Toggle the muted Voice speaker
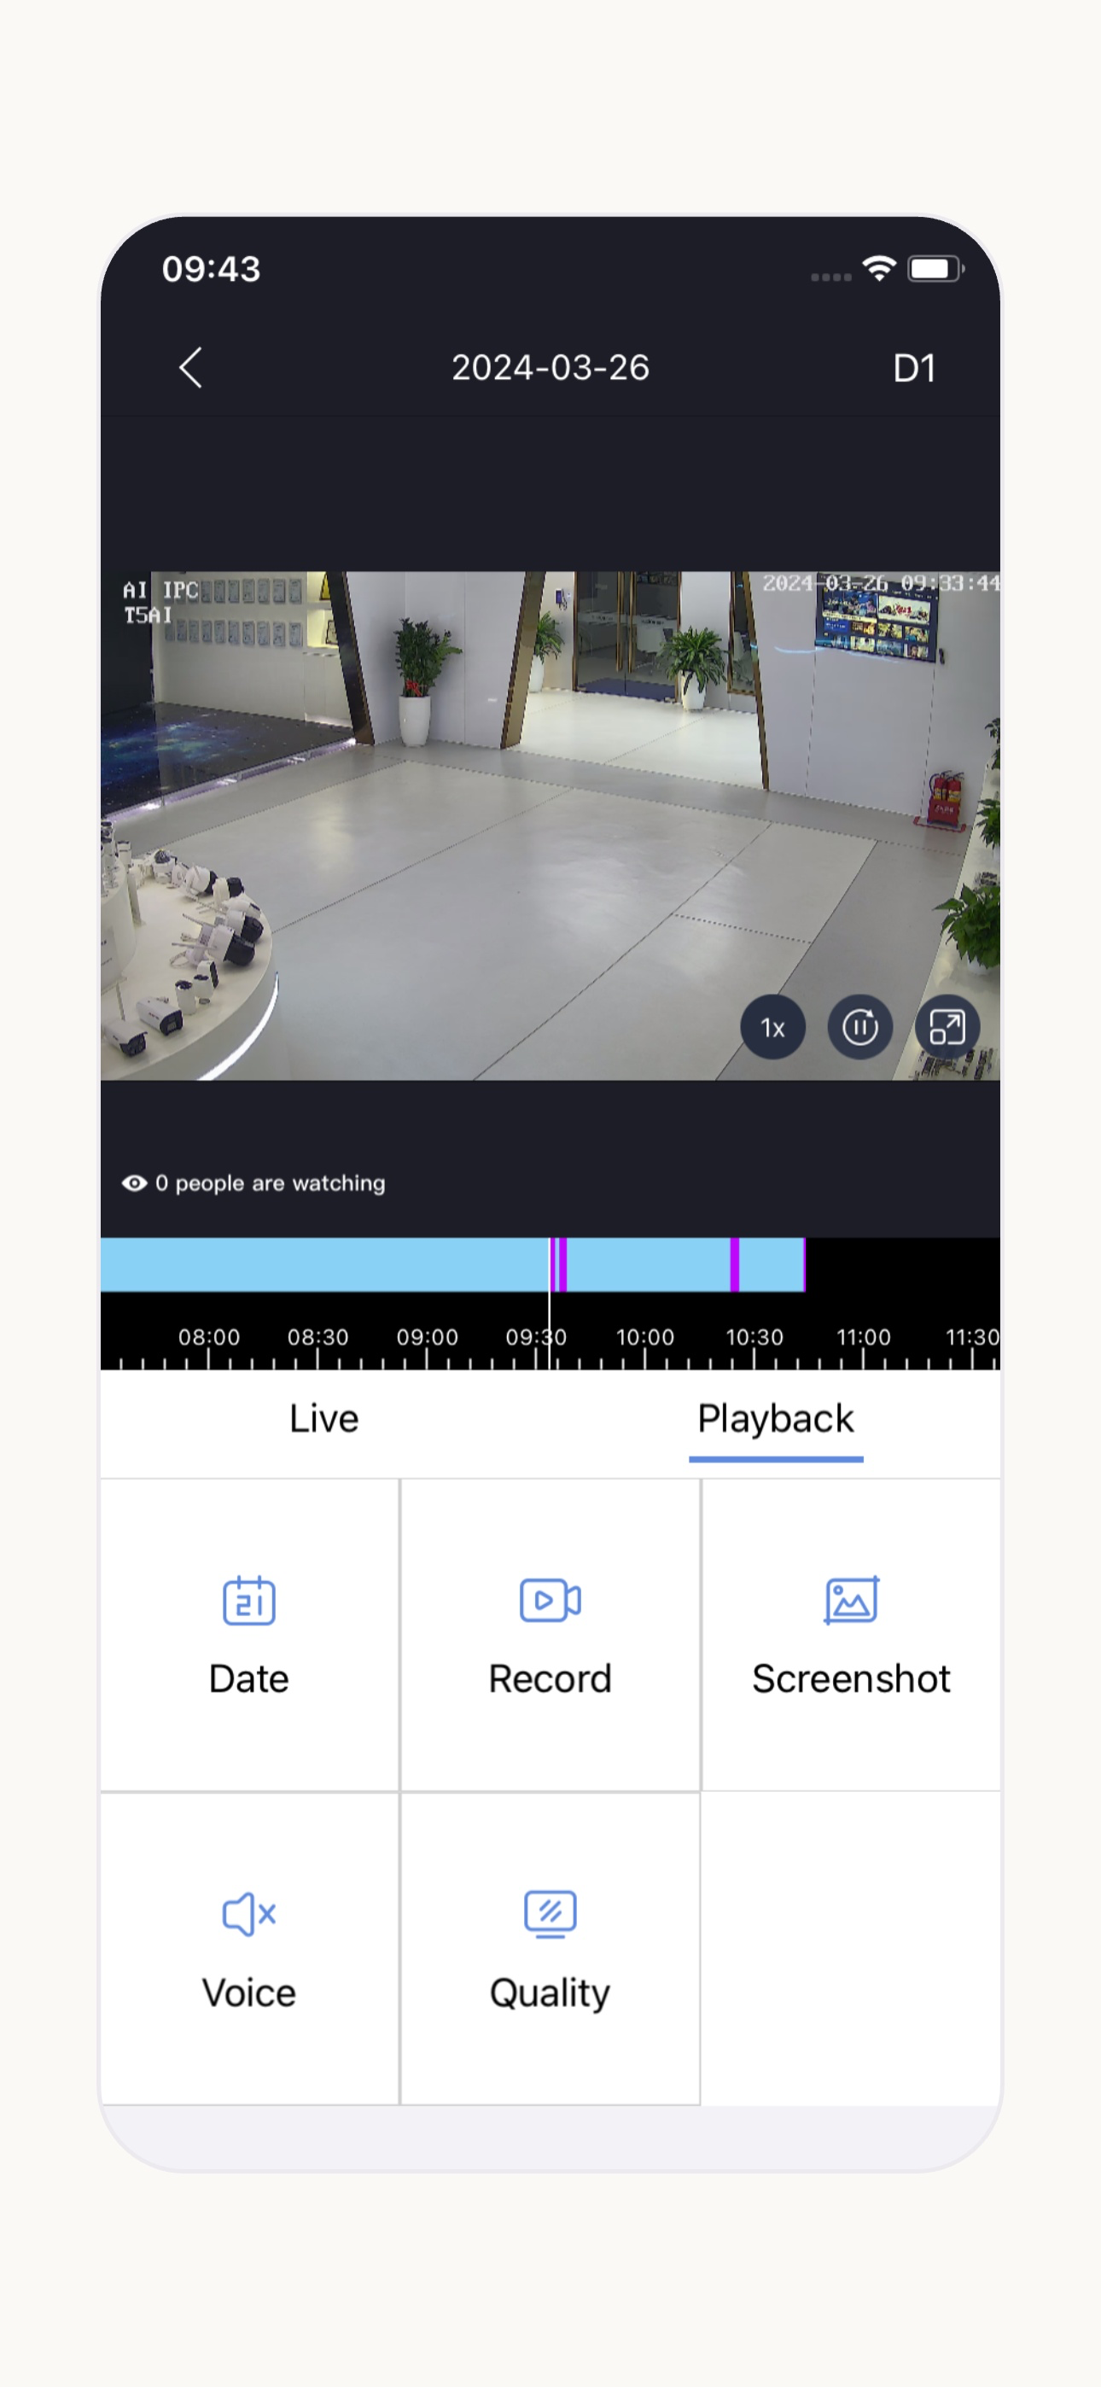 click(x=249, y=1950)
